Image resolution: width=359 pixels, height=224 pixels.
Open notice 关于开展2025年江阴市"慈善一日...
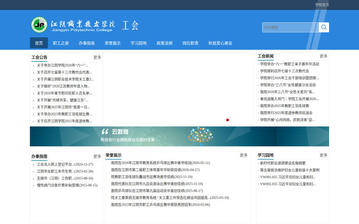[63, 107]
